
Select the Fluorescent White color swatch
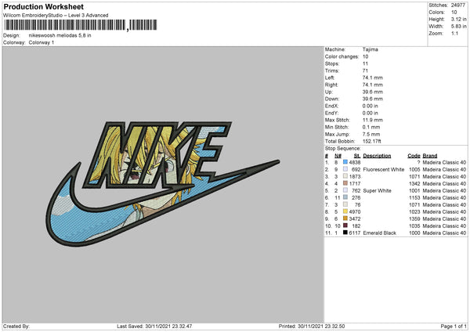coord(345,169)
